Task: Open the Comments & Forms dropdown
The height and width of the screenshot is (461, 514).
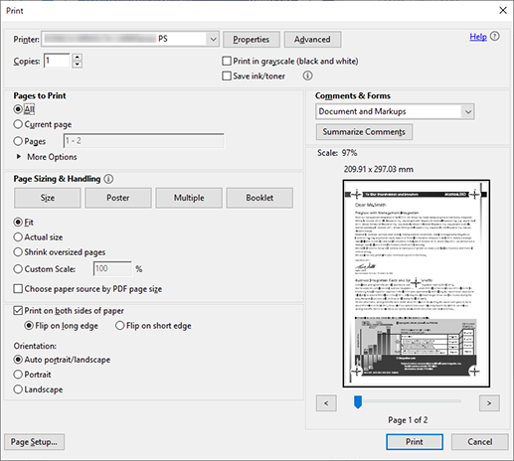Action: click(468, 111)
